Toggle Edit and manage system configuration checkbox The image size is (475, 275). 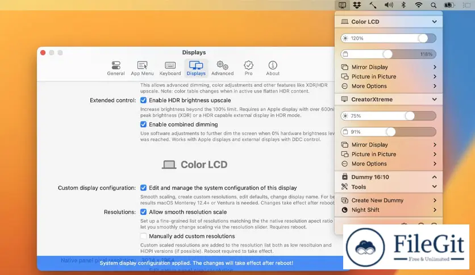(x=143, y=188)
